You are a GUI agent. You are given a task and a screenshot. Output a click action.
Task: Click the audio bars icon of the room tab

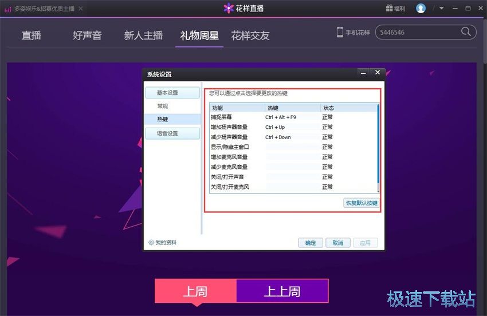(7, 9)
